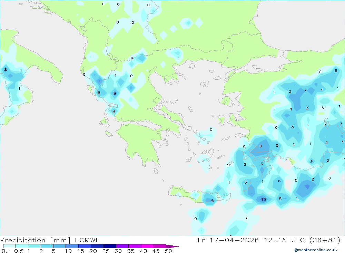Click the legend tick label '15'
Image resolution: width=345 pixels, height=253 pixels.
(81, 251)
